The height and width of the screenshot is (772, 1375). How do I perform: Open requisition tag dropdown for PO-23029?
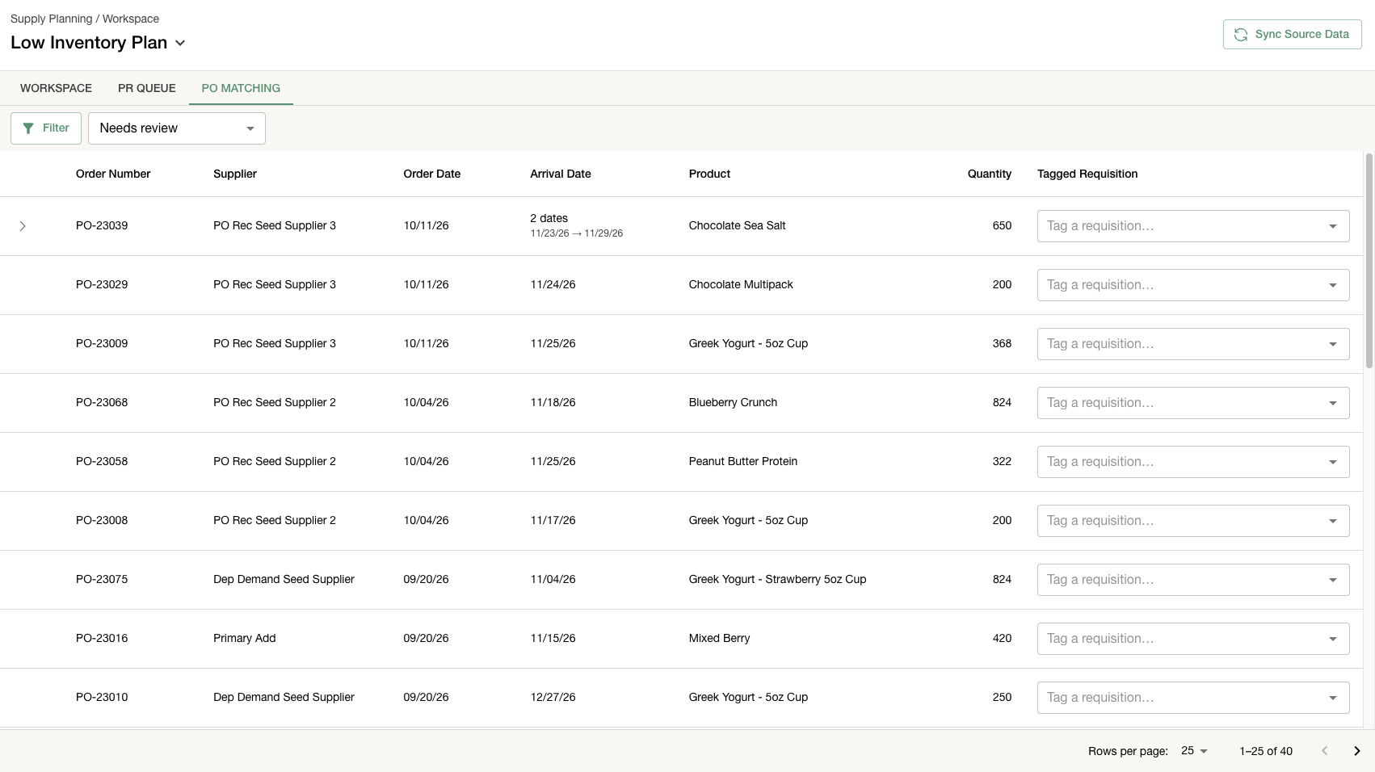(x=1193, y=285)
